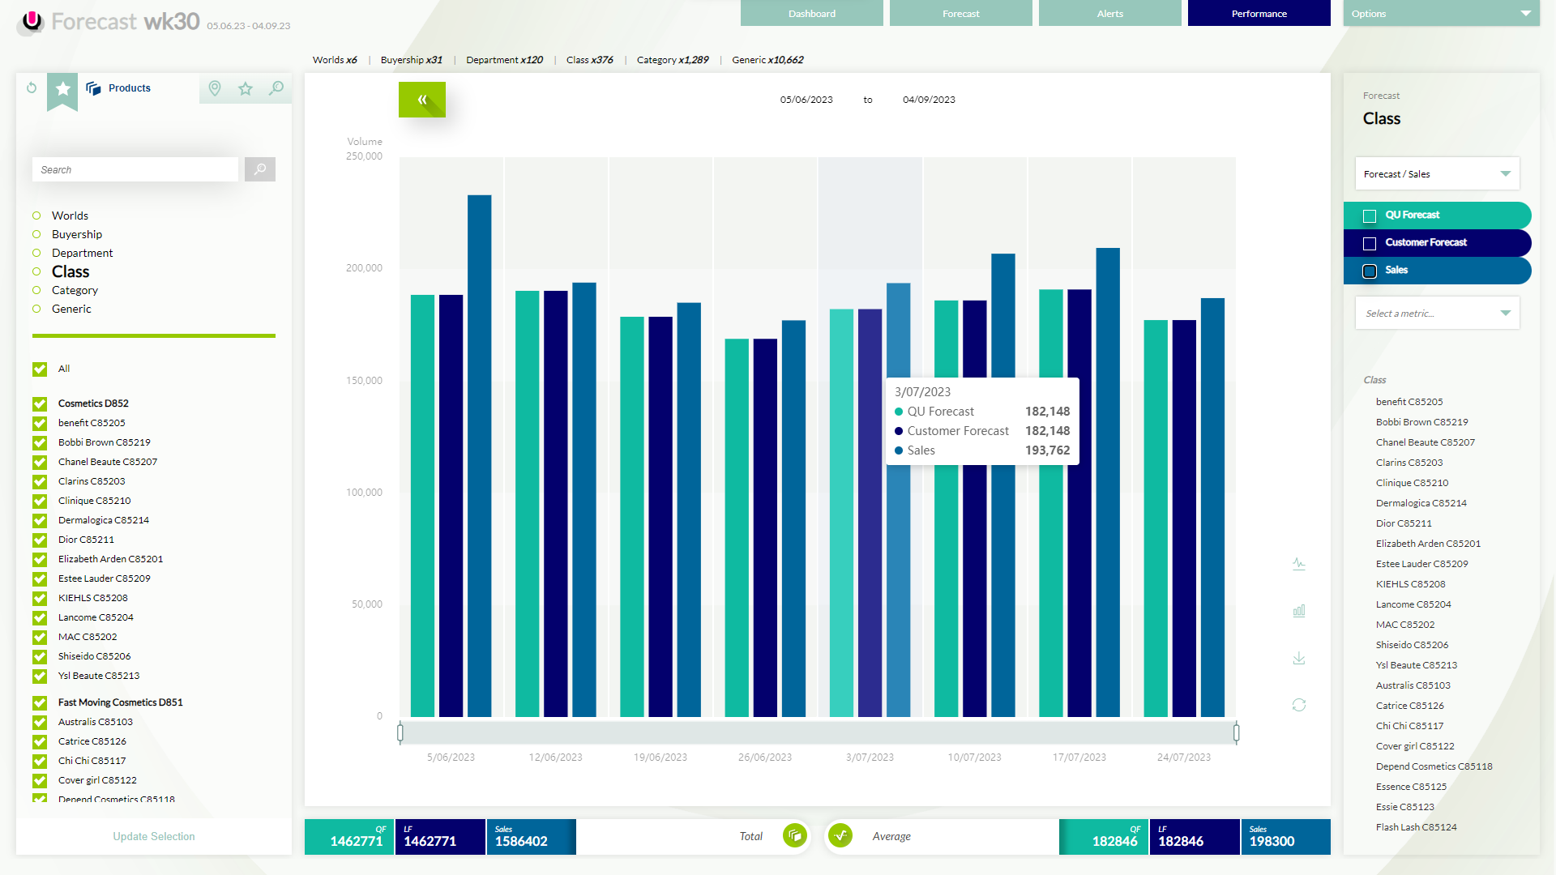Open the Forecast / Sales dropdown
Image resolution: width=1556 pixels, height=875 pixels.
tap(1437, 174)
